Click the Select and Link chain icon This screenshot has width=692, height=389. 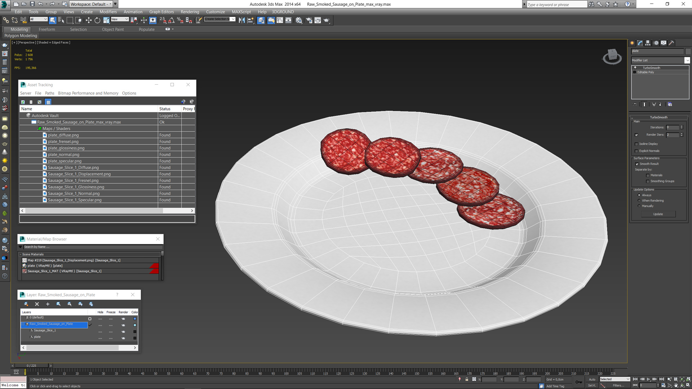[6, 20]
